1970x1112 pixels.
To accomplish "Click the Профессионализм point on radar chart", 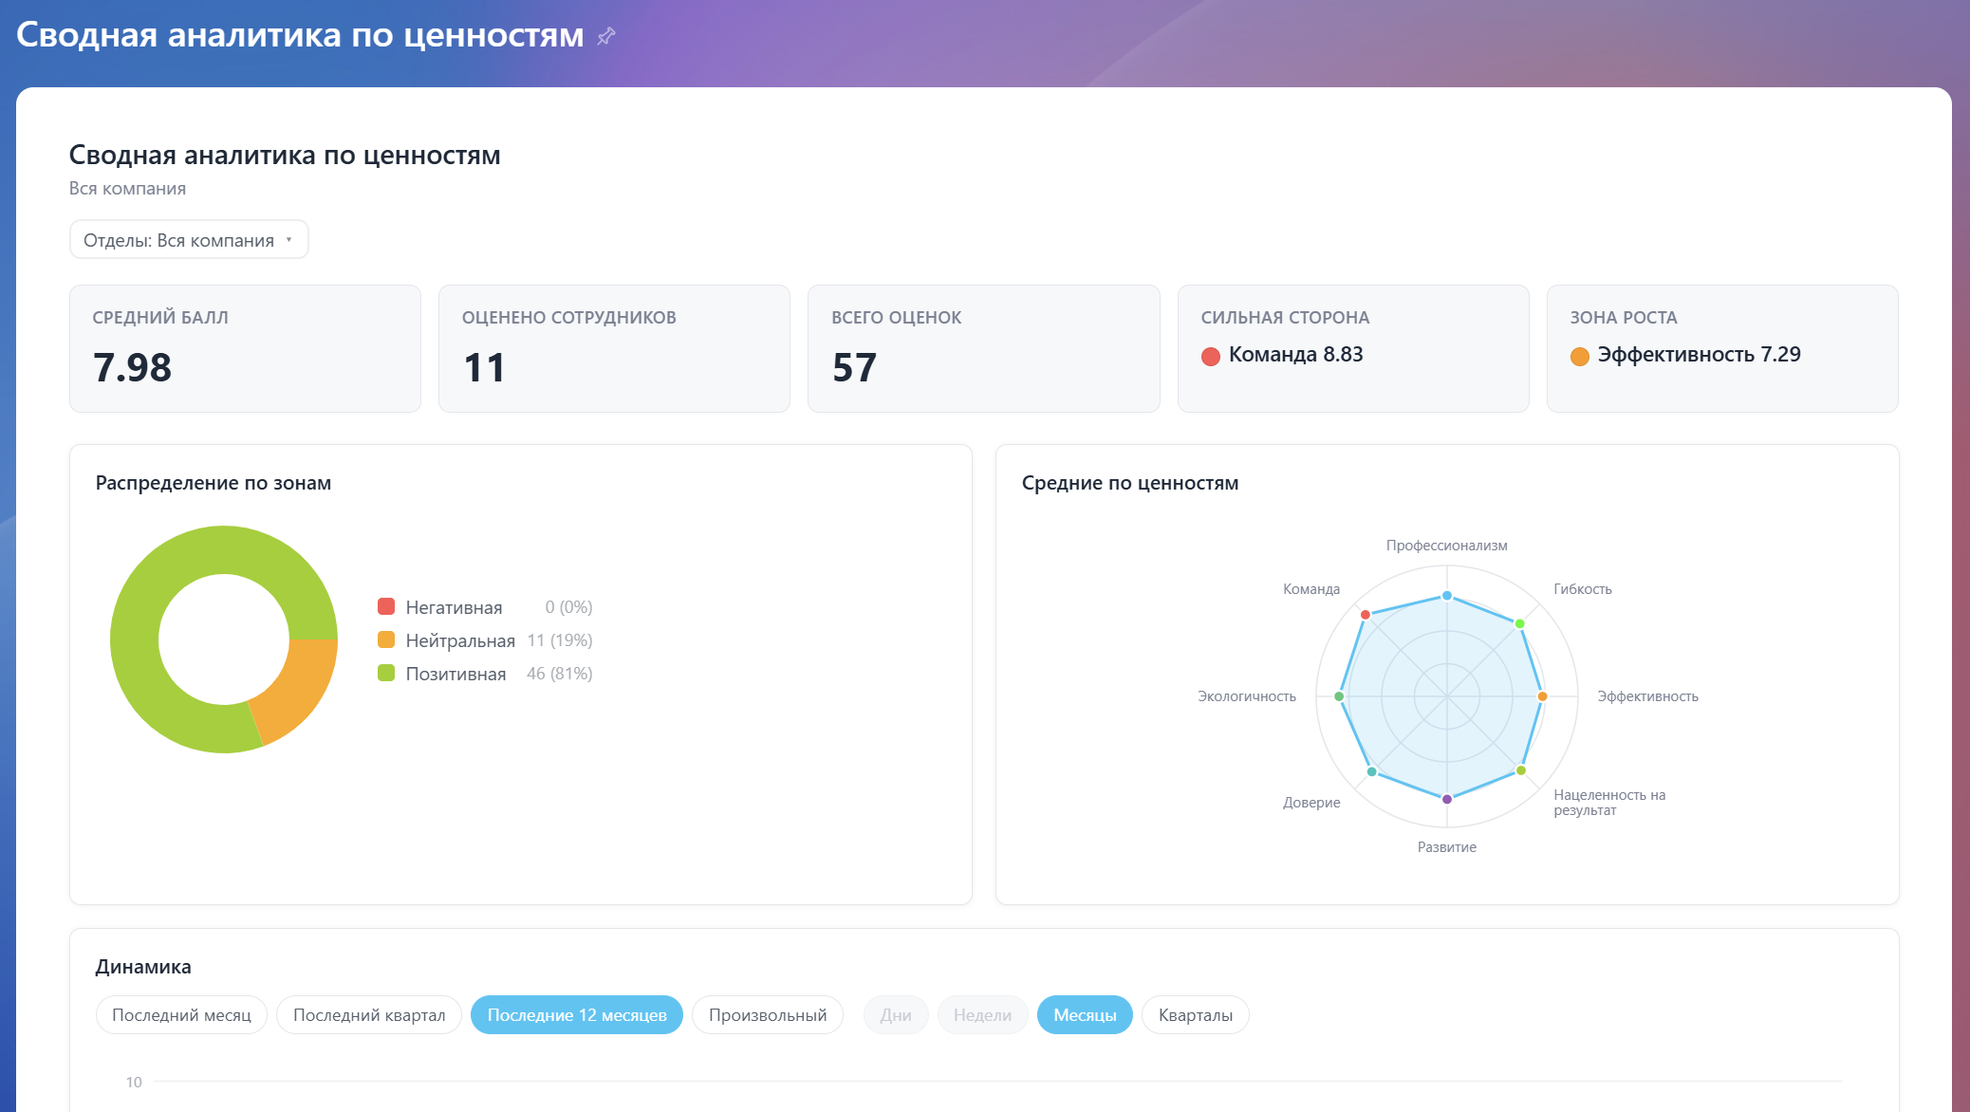I will pyautogui.click(x=1447, y=596).
